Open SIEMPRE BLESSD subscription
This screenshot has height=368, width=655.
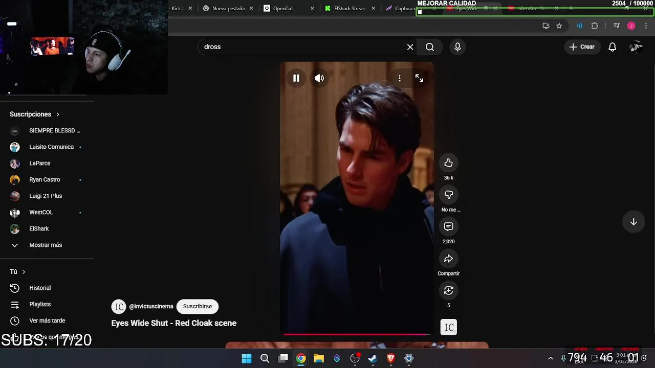coord(47,130)
